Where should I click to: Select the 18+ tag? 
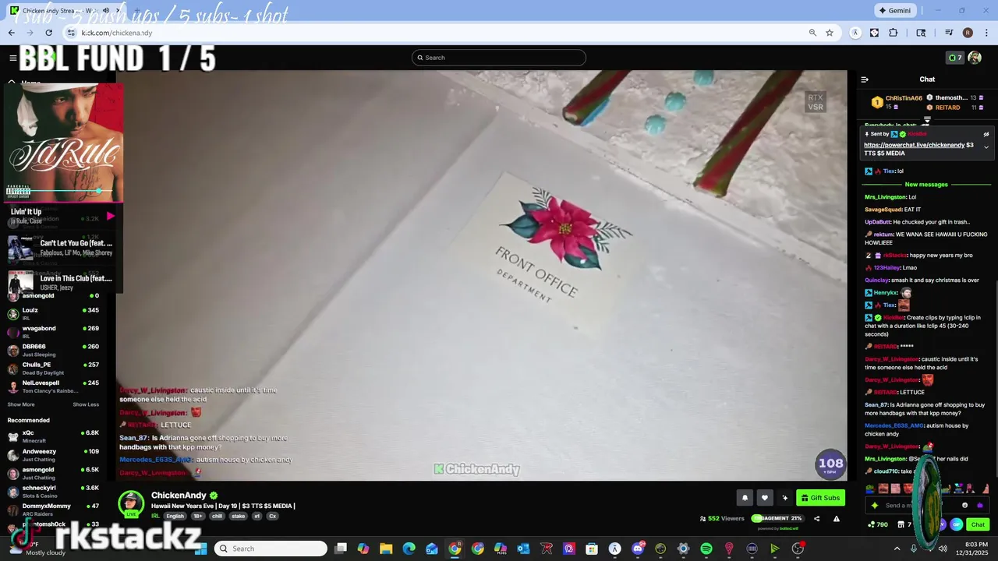point(198,517)
